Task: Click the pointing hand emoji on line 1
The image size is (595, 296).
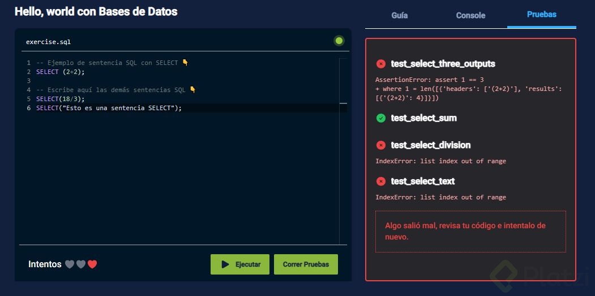Action: pos(185,63)
